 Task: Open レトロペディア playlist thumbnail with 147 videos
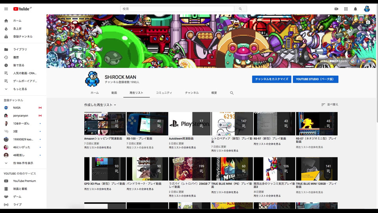pos(232,123)
